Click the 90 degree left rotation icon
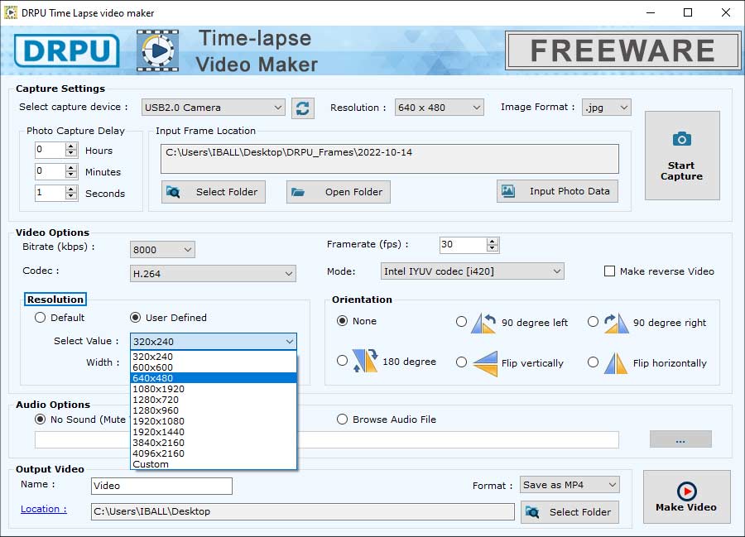The image size is (745, 537). click(483, 323)
